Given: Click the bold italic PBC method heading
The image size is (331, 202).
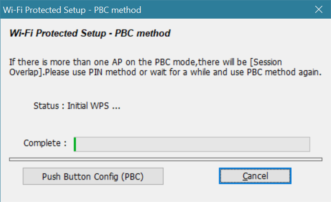Looking at the screenshot, I should point(90,34).
